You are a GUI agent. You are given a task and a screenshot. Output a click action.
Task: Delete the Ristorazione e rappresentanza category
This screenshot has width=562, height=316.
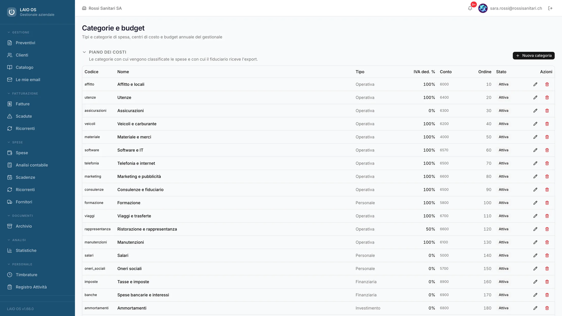[x=547, y=229]
